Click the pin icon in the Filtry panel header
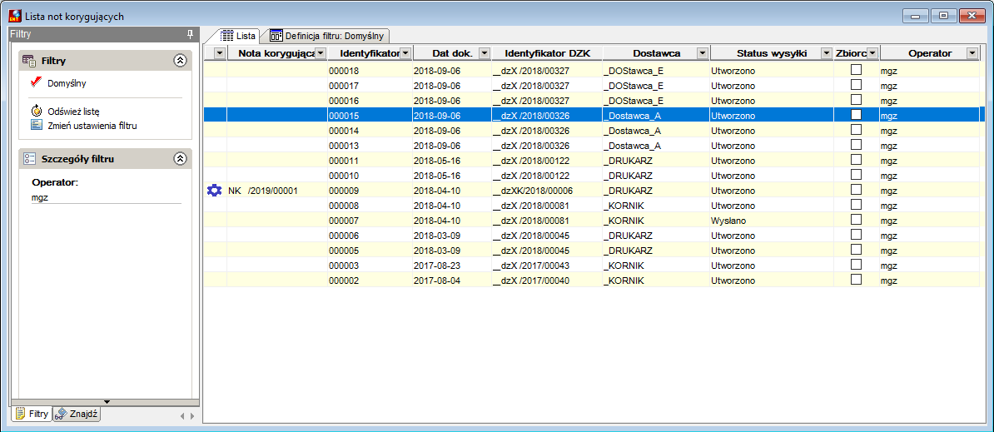This screenshot has width=994, height=432. [x=190, y=33]
